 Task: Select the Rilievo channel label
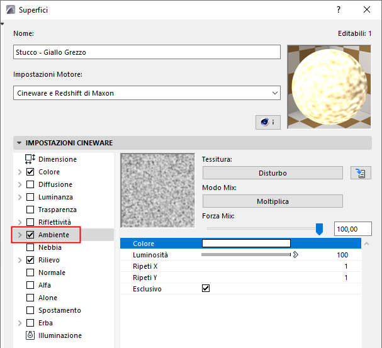49,260
